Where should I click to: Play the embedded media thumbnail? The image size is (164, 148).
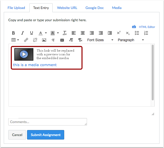point(24,54)
